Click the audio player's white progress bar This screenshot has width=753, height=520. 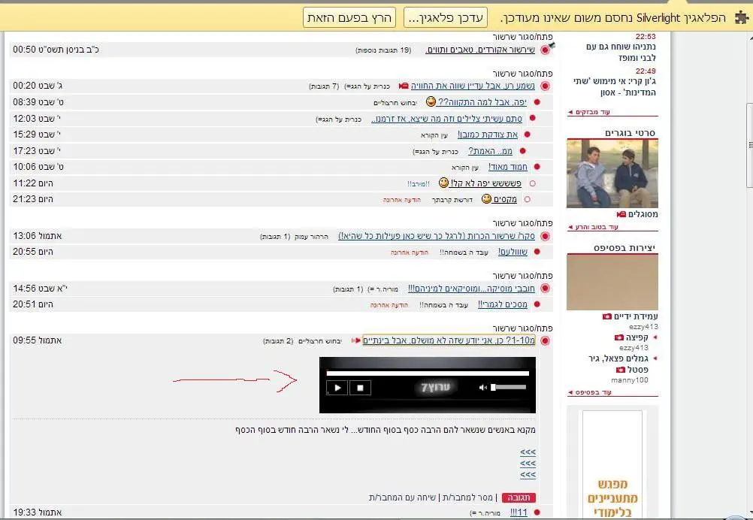428,373
